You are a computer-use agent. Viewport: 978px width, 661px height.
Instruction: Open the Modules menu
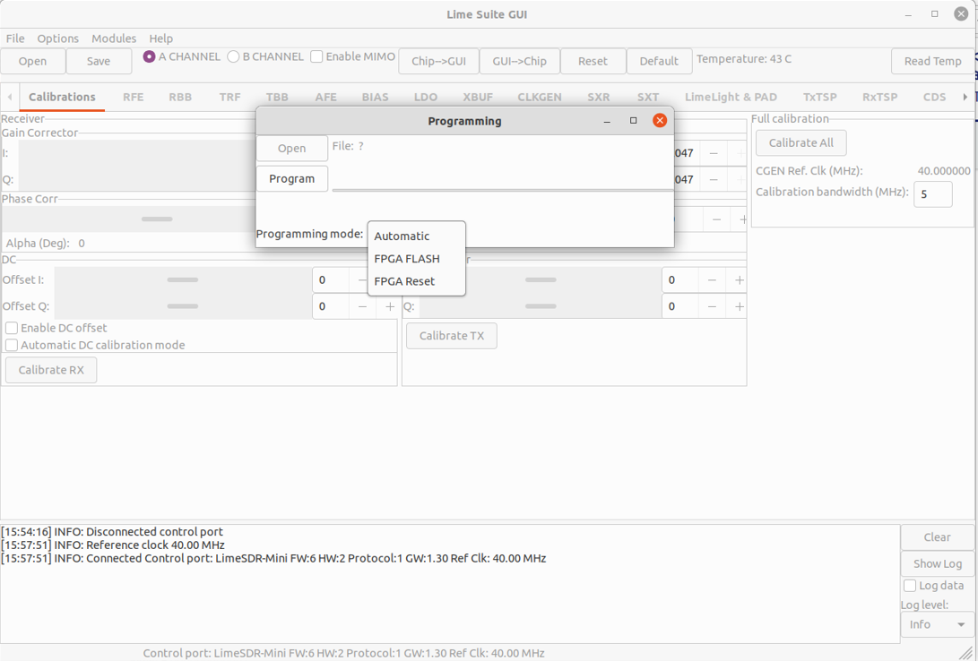click(x=114, y=39)
